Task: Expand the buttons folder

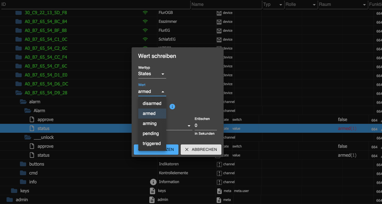Action: 23,164
